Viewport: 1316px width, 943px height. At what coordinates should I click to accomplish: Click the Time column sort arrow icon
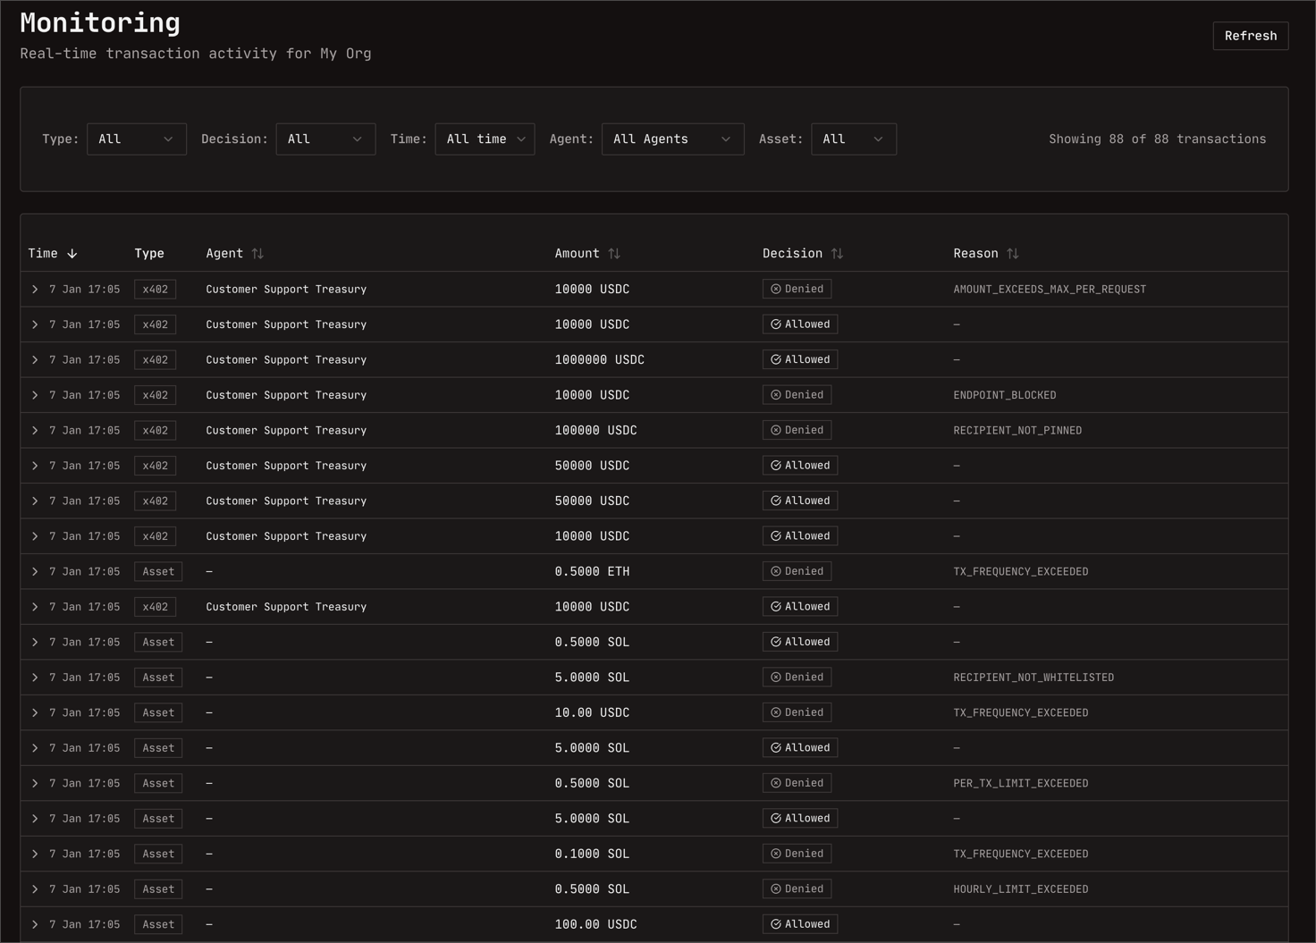[72, 254]
